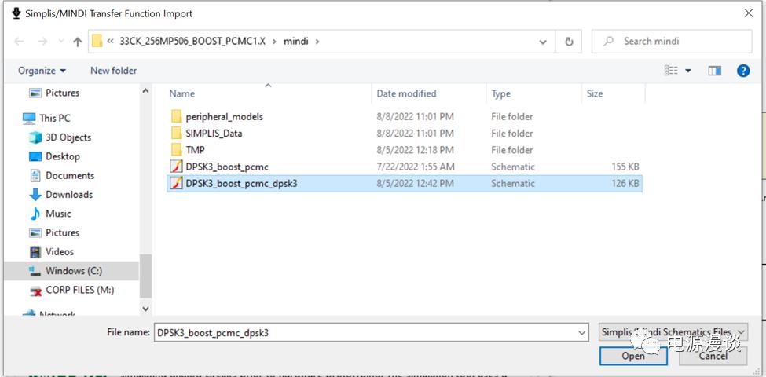Select DPSK3_boost_pcmc schematic file
This screenshot has width=766, height=377.
228,167
